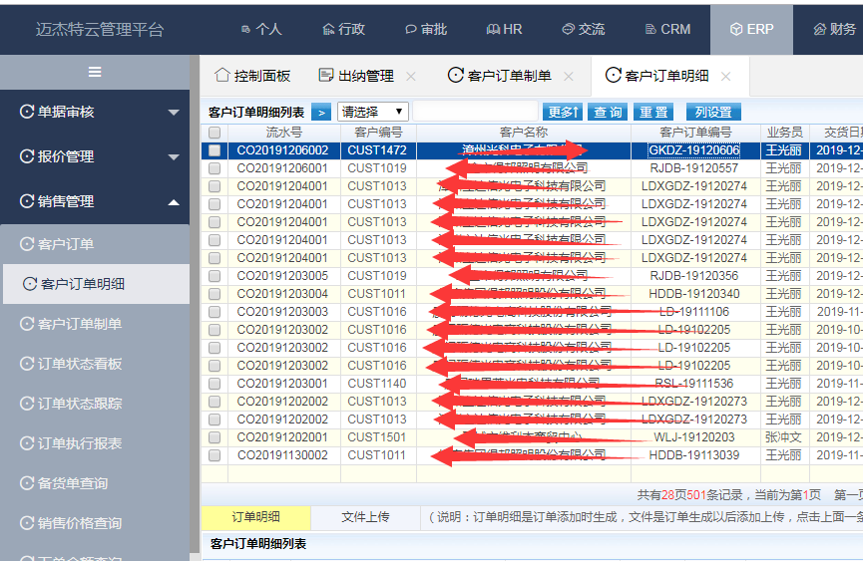Click the blue arrow icon beside 客户订单明细列表
Viewport: 863px width, 561px height.
320,113
